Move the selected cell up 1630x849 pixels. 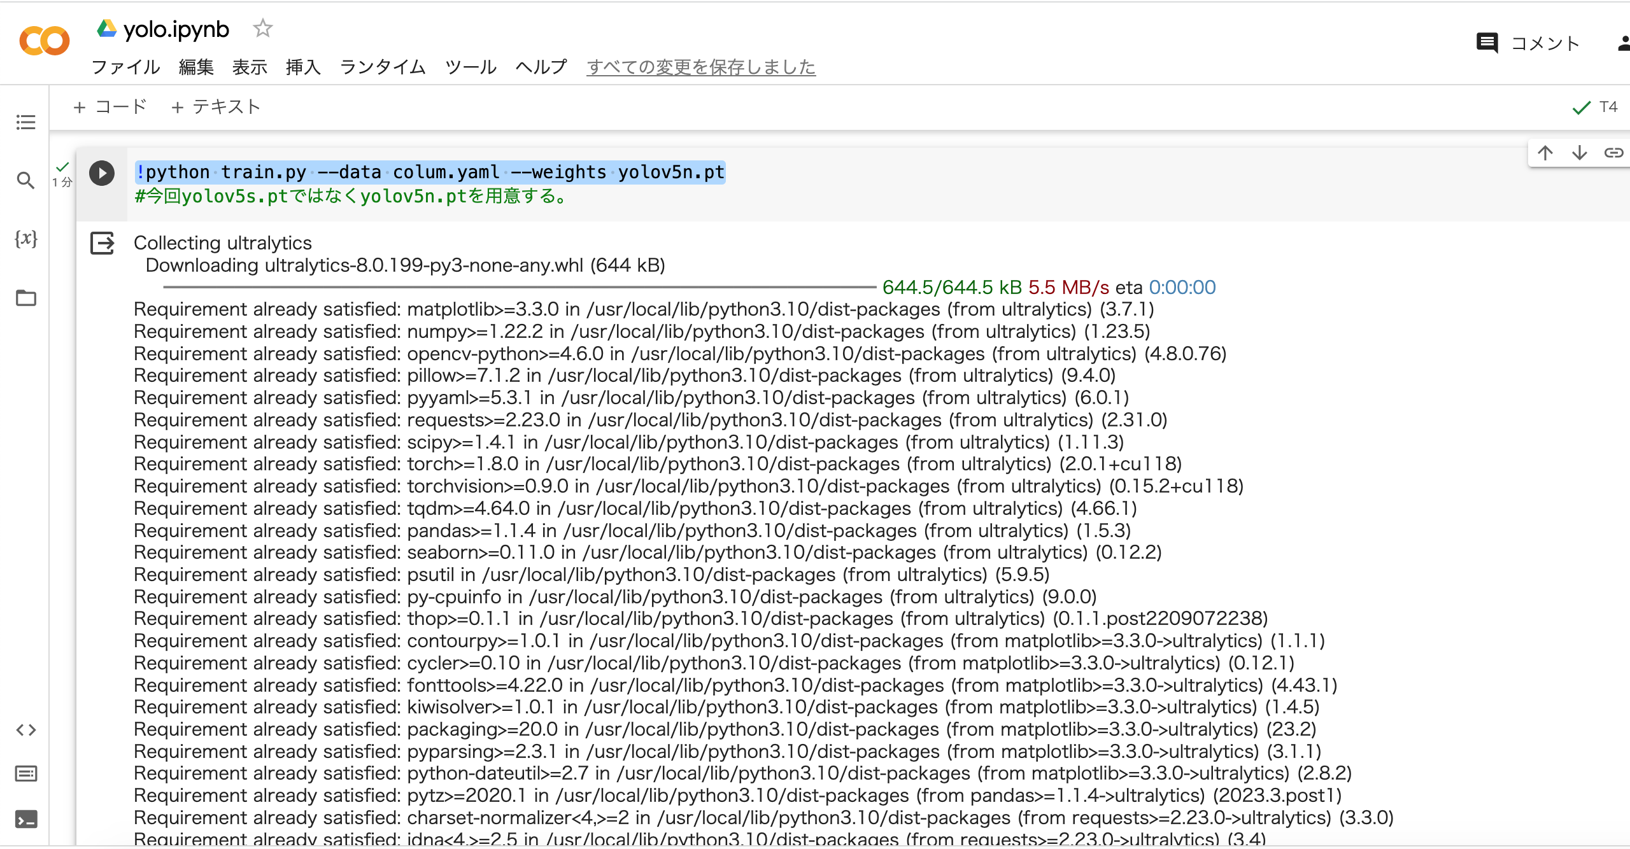[x=1545, y=152]
